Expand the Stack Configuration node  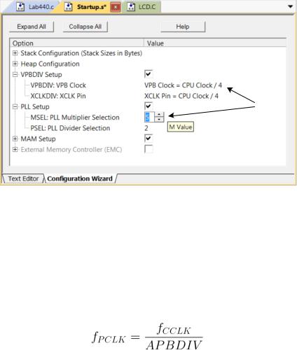15,53
